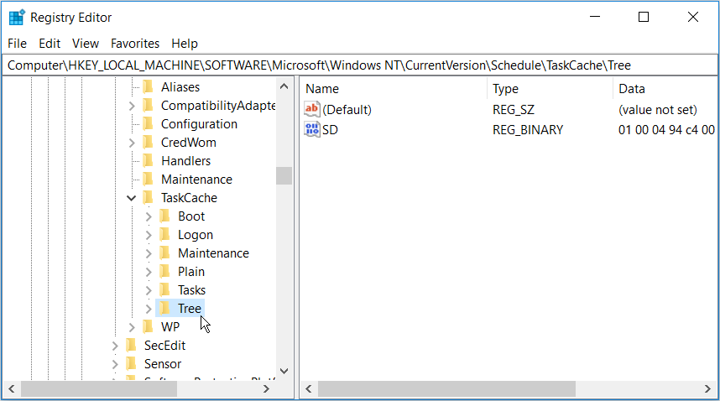Click the Aliases folder icon
The image size is (720, 401).
pos(148,87)
